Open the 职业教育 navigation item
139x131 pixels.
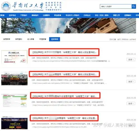pos(58,15)
